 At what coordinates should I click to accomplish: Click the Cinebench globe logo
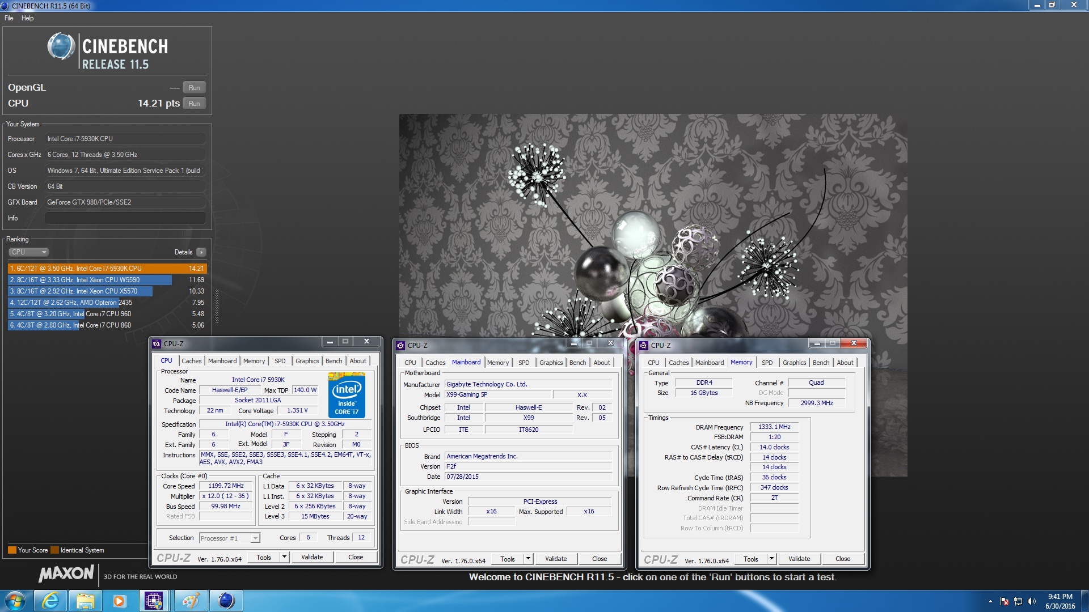(61, 46)
